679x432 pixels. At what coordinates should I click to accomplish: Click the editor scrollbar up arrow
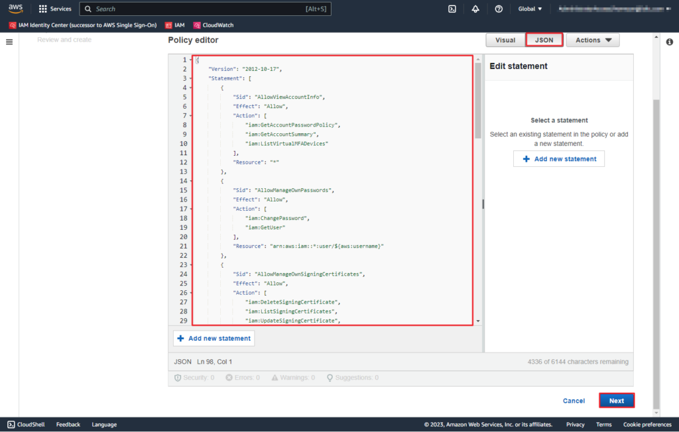tap(478, 60)
